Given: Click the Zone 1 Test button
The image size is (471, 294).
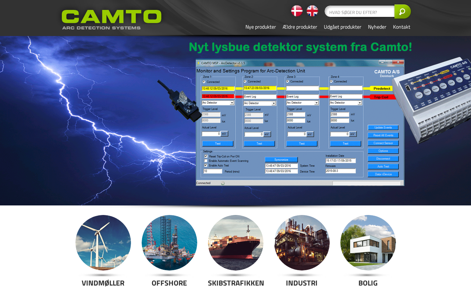Looking at the screenshot, I should point(218,144).
